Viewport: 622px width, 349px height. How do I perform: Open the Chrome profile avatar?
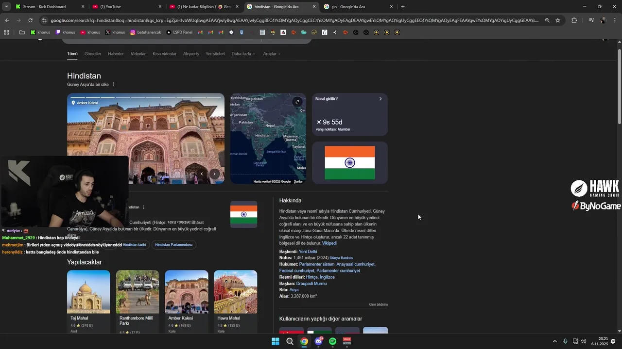(603, 20)
